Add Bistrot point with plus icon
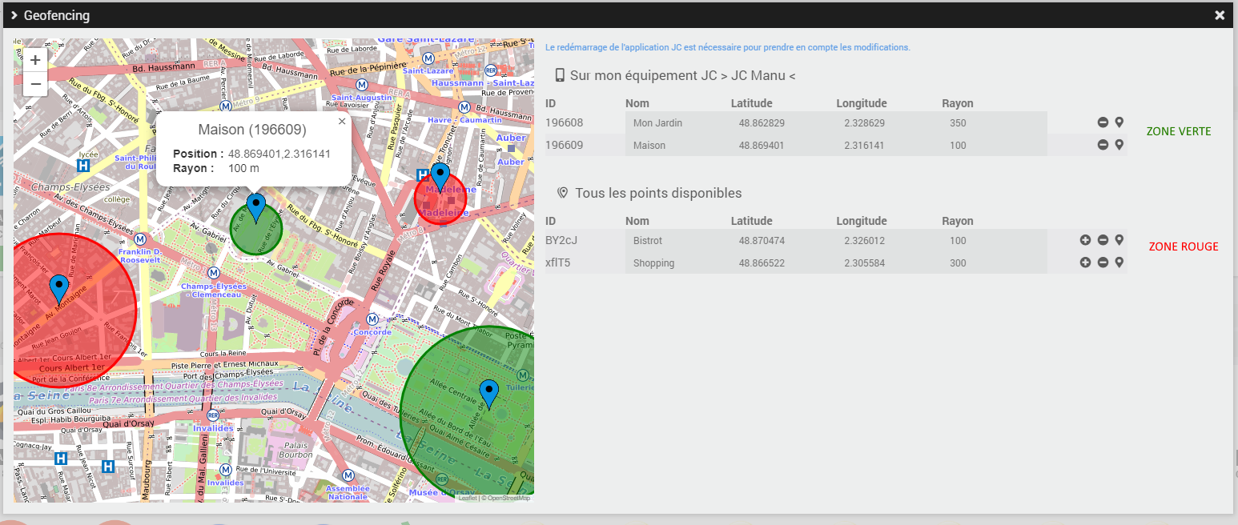 (x=1086, y=240)
